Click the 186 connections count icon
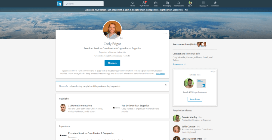The height and width of the screenshot is (140, 272). click(x=129, y=56)
